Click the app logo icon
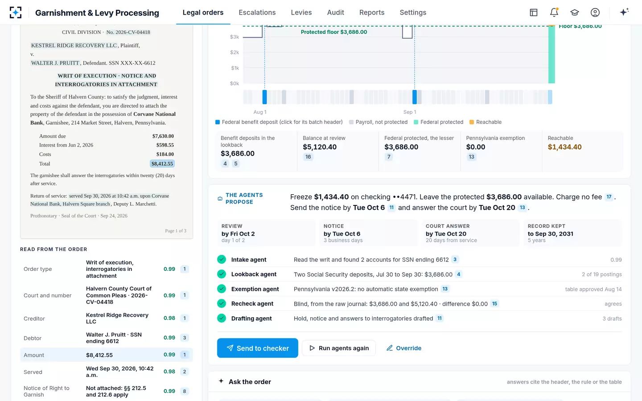Viewport: 642px width, 401px height. click(x=16, y=12)
